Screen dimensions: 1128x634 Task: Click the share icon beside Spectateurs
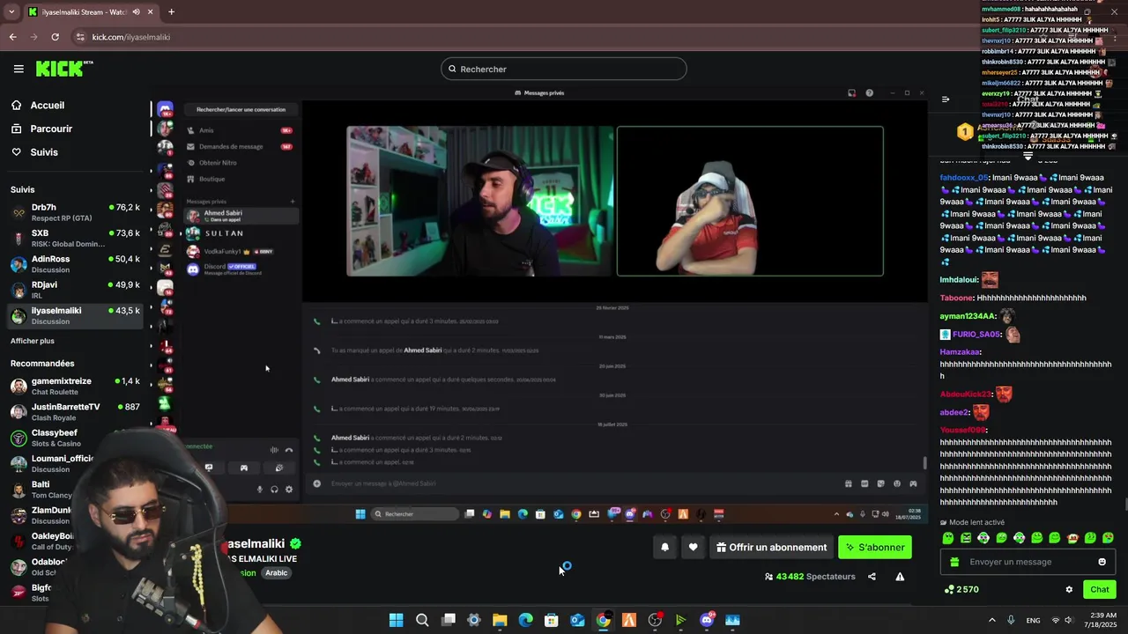pos(872,577)
